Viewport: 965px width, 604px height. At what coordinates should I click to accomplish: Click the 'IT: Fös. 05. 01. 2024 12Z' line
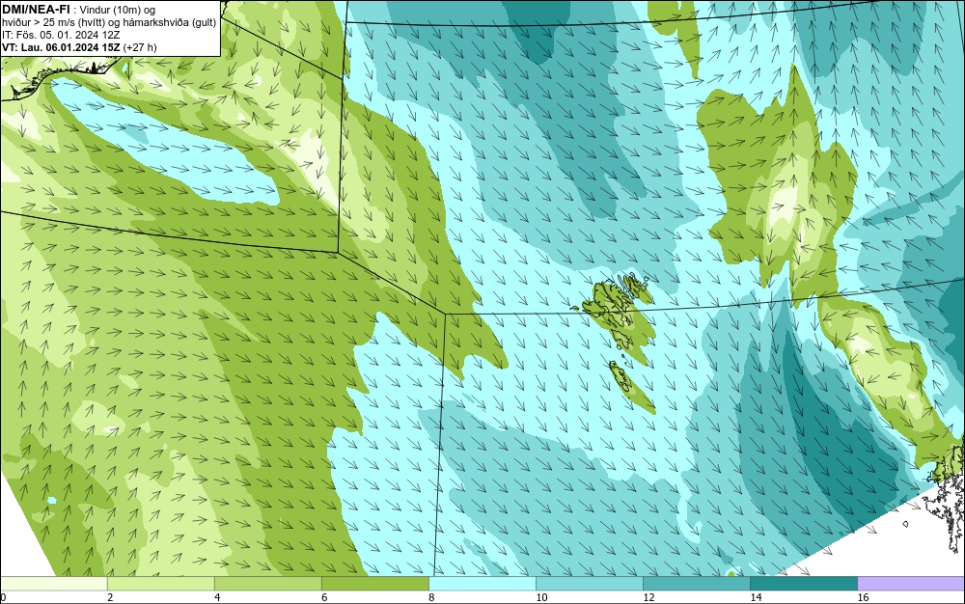click(x=61, y=35)
